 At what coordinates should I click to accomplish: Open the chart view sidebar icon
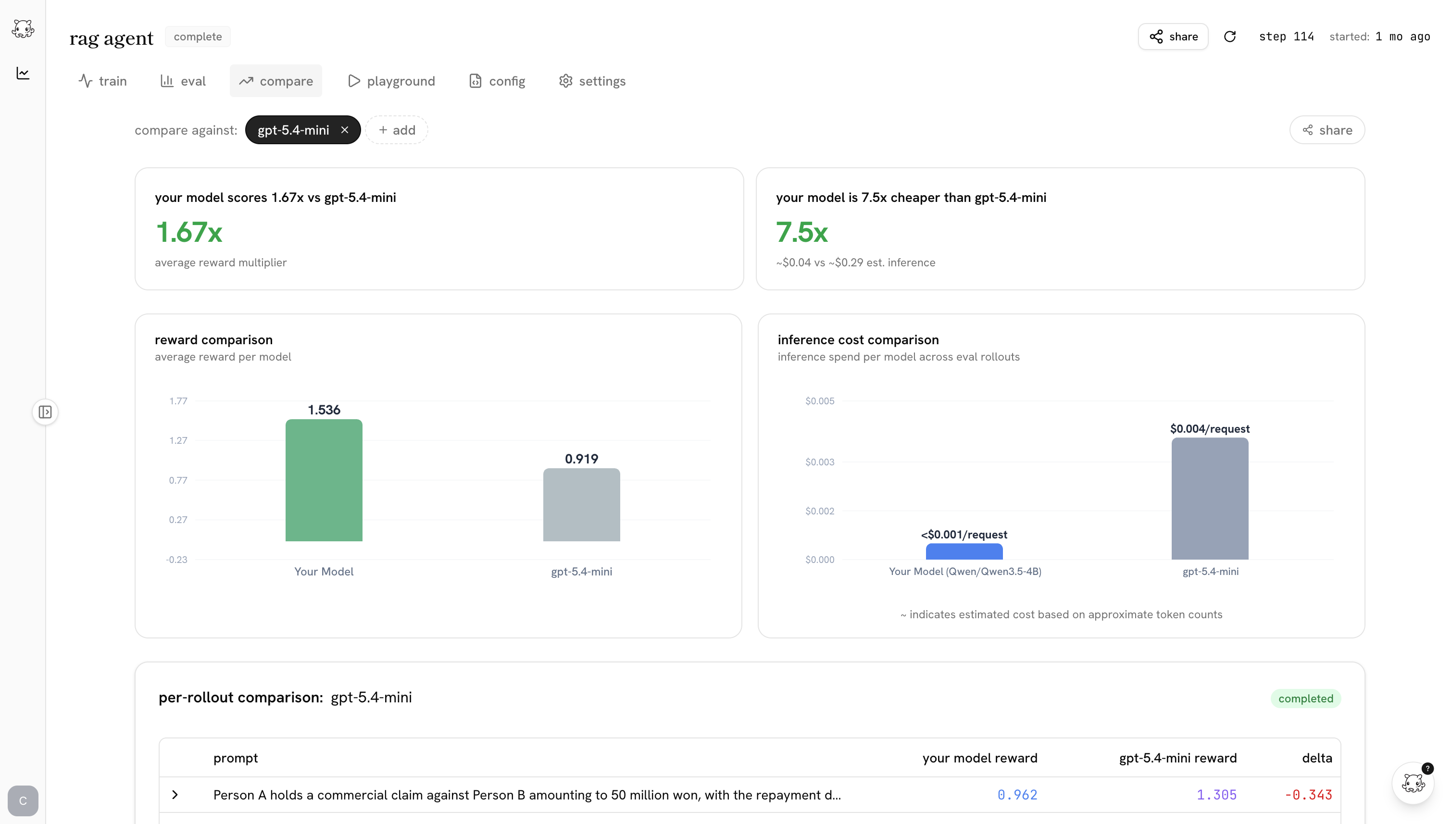coord(23,73)
